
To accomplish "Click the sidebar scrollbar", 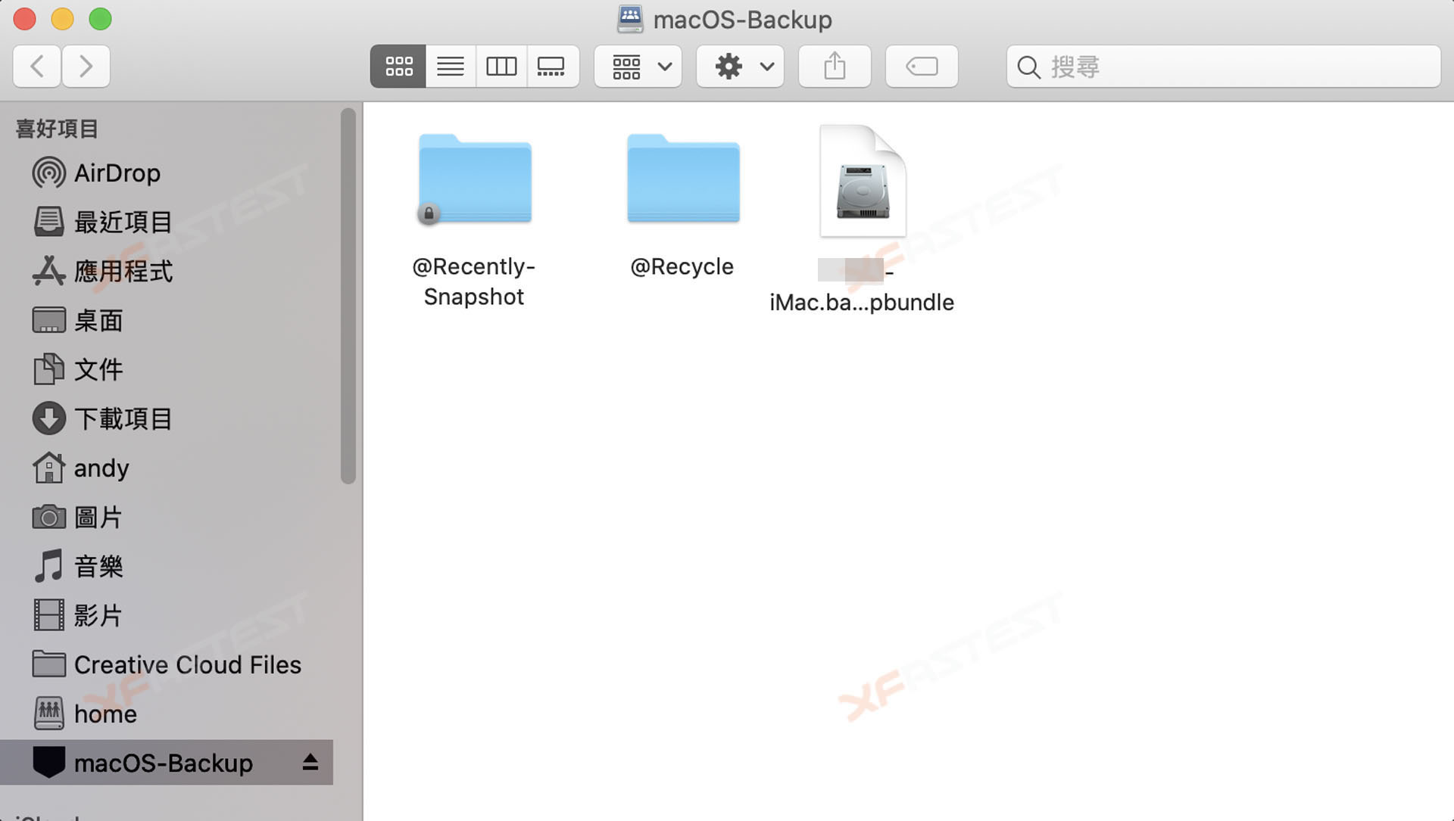I will (348, 296).
